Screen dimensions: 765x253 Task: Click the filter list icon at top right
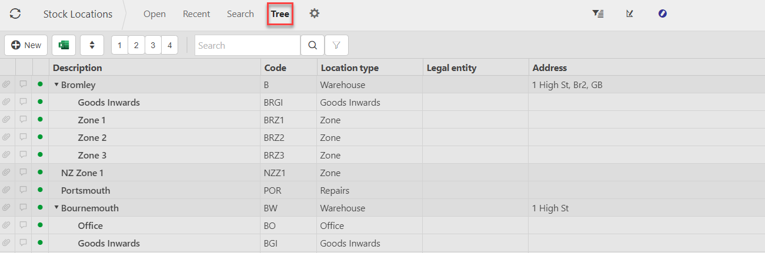click(598, 14)
